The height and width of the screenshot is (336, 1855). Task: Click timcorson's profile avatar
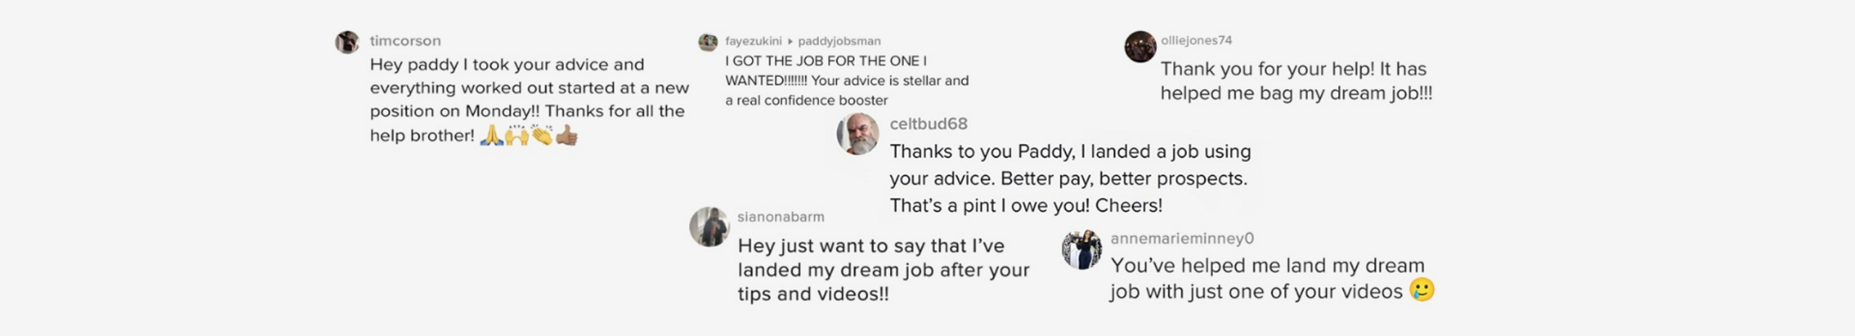click(x=347, y=42)
